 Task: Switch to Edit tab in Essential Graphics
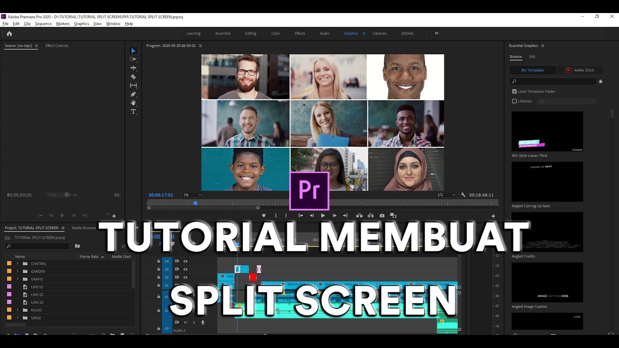coord(532,57)
